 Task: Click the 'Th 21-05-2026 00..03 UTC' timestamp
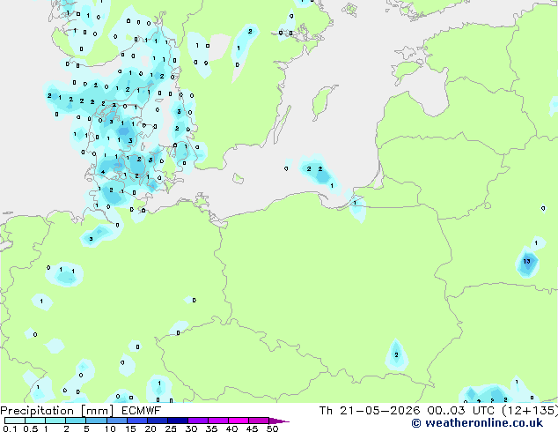coord(407,411)
